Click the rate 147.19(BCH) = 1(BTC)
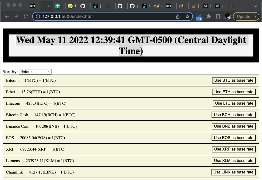The image size is (262, 180). coord(55,115)
